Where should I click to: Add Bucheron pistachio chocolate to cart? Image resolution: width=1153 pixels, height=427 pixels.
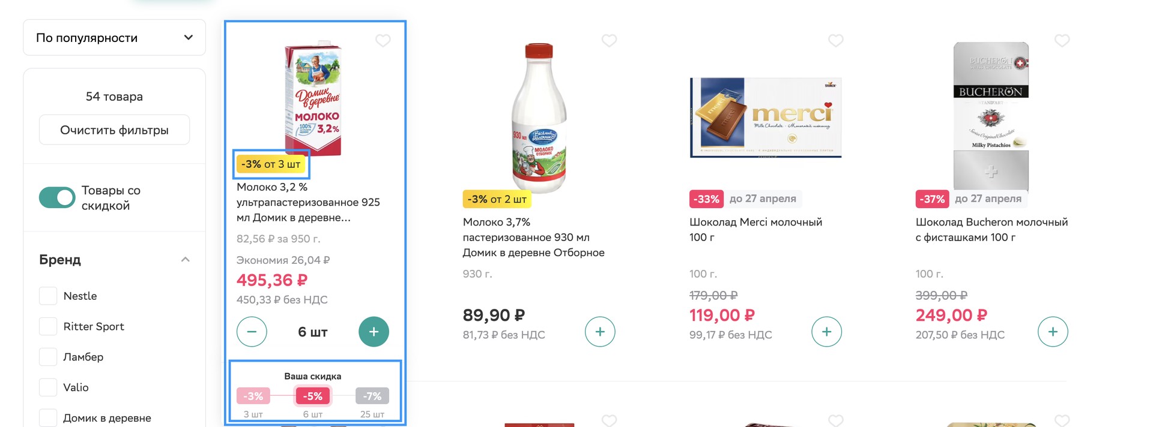tap(1053, 332)
